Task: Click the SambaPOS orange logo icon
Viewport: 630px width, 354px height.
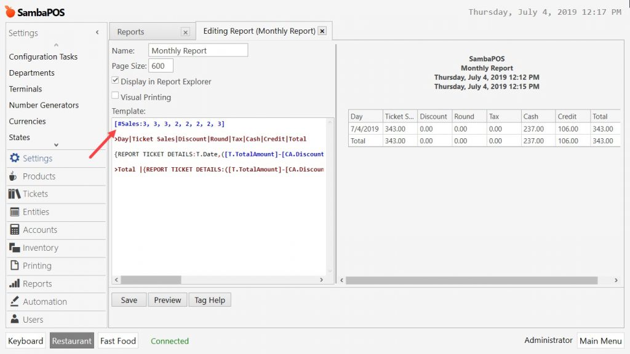Action: coord(10,12)
